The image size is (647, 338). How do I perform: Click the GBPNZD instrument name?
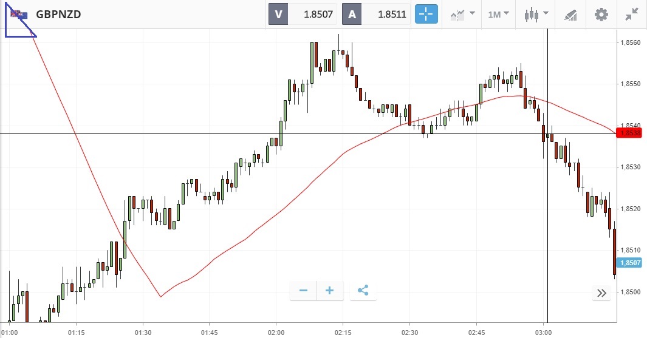pyautogui.click(x=58, y=15)
